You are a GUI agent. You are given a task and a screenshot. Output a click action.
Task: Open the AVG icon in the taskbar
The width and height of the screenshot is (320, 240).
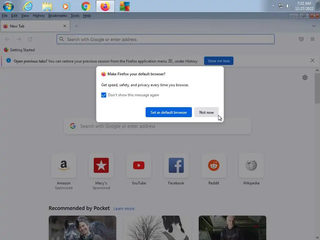124,6
